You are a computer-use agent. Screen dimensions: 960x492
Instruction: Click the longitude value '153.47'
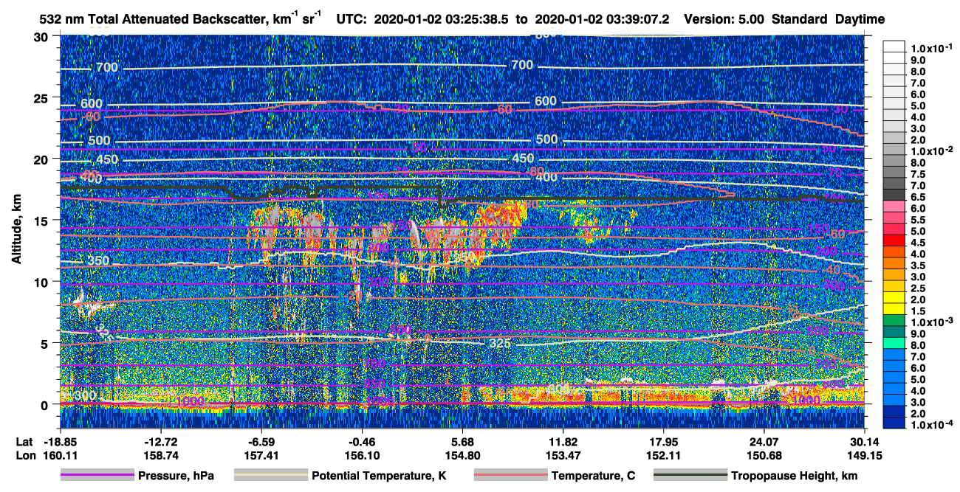pos(563,456)
